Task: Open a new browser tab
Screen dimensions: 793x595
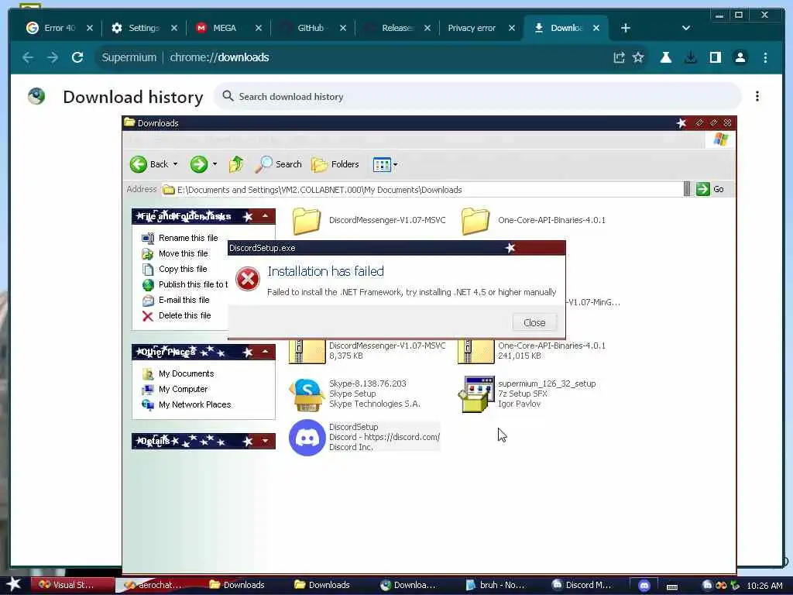Action: pos(626,28)
